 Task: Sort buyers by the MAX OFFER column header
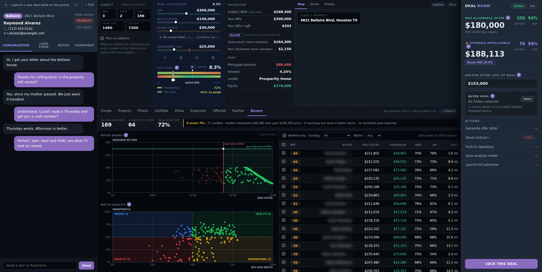click(371, 145)
